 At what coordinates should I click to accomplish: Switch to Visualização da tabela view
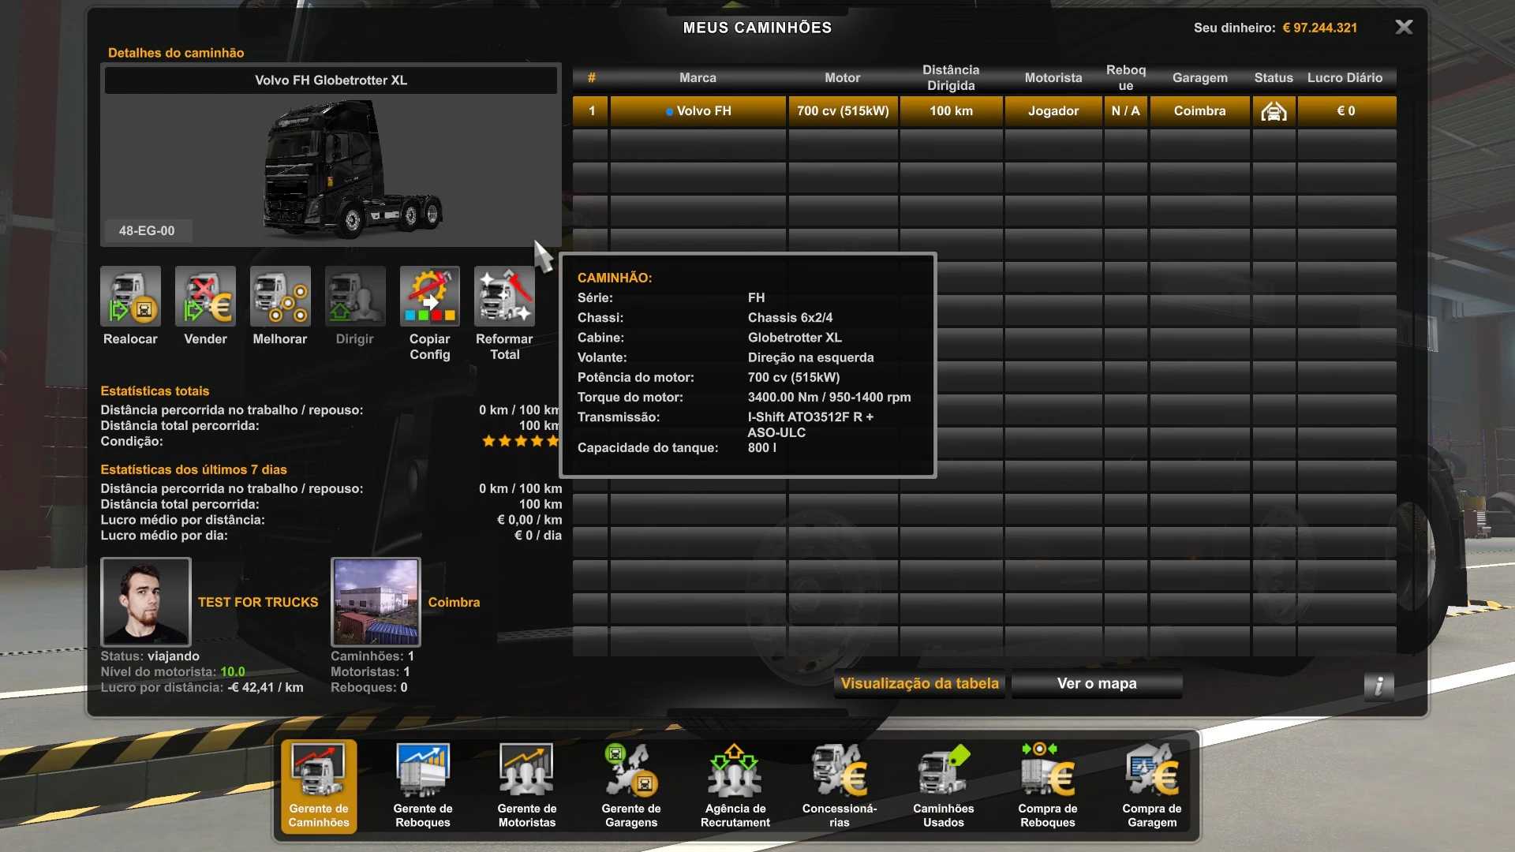coord(919,684)
